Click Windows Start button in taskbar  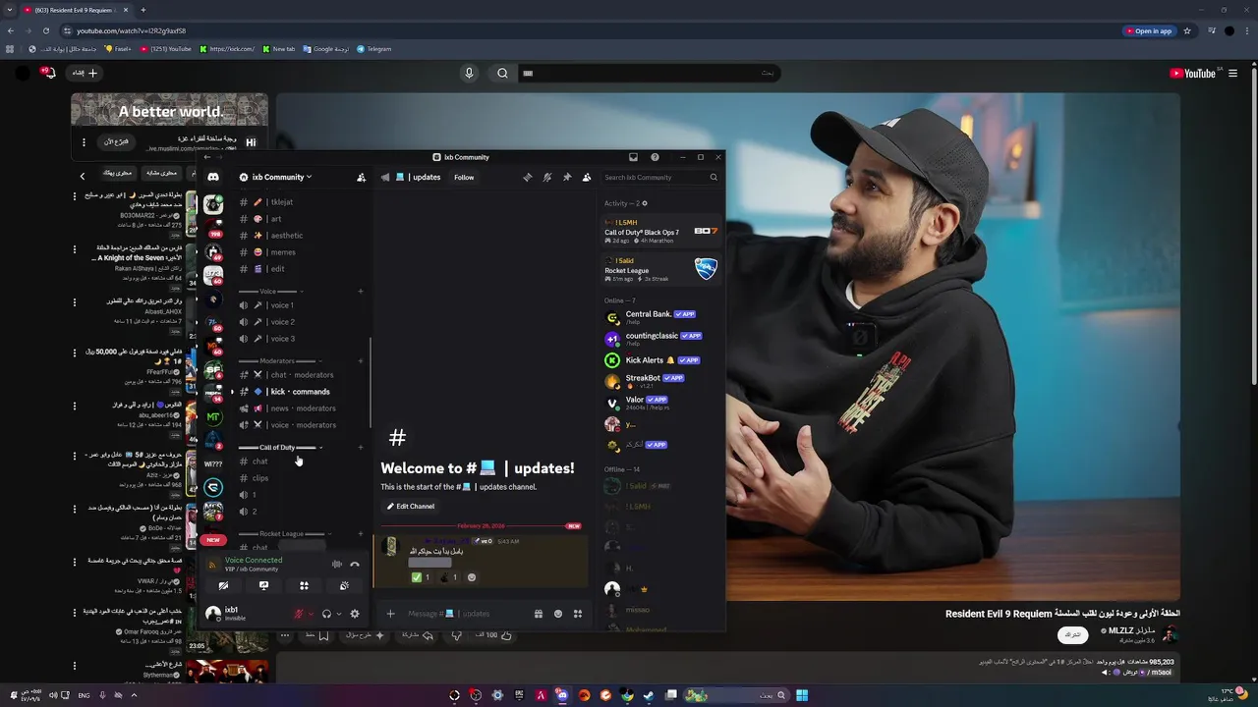coord(802,695)
